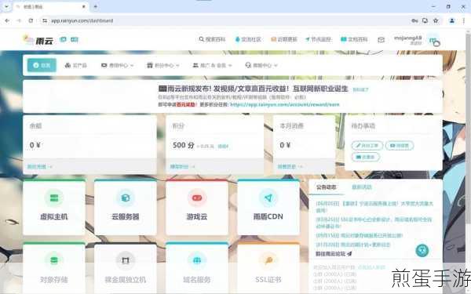Click the browser back arrow
Image resolution: width=471 pixels, height=294 pixels.
pos(7,20)
